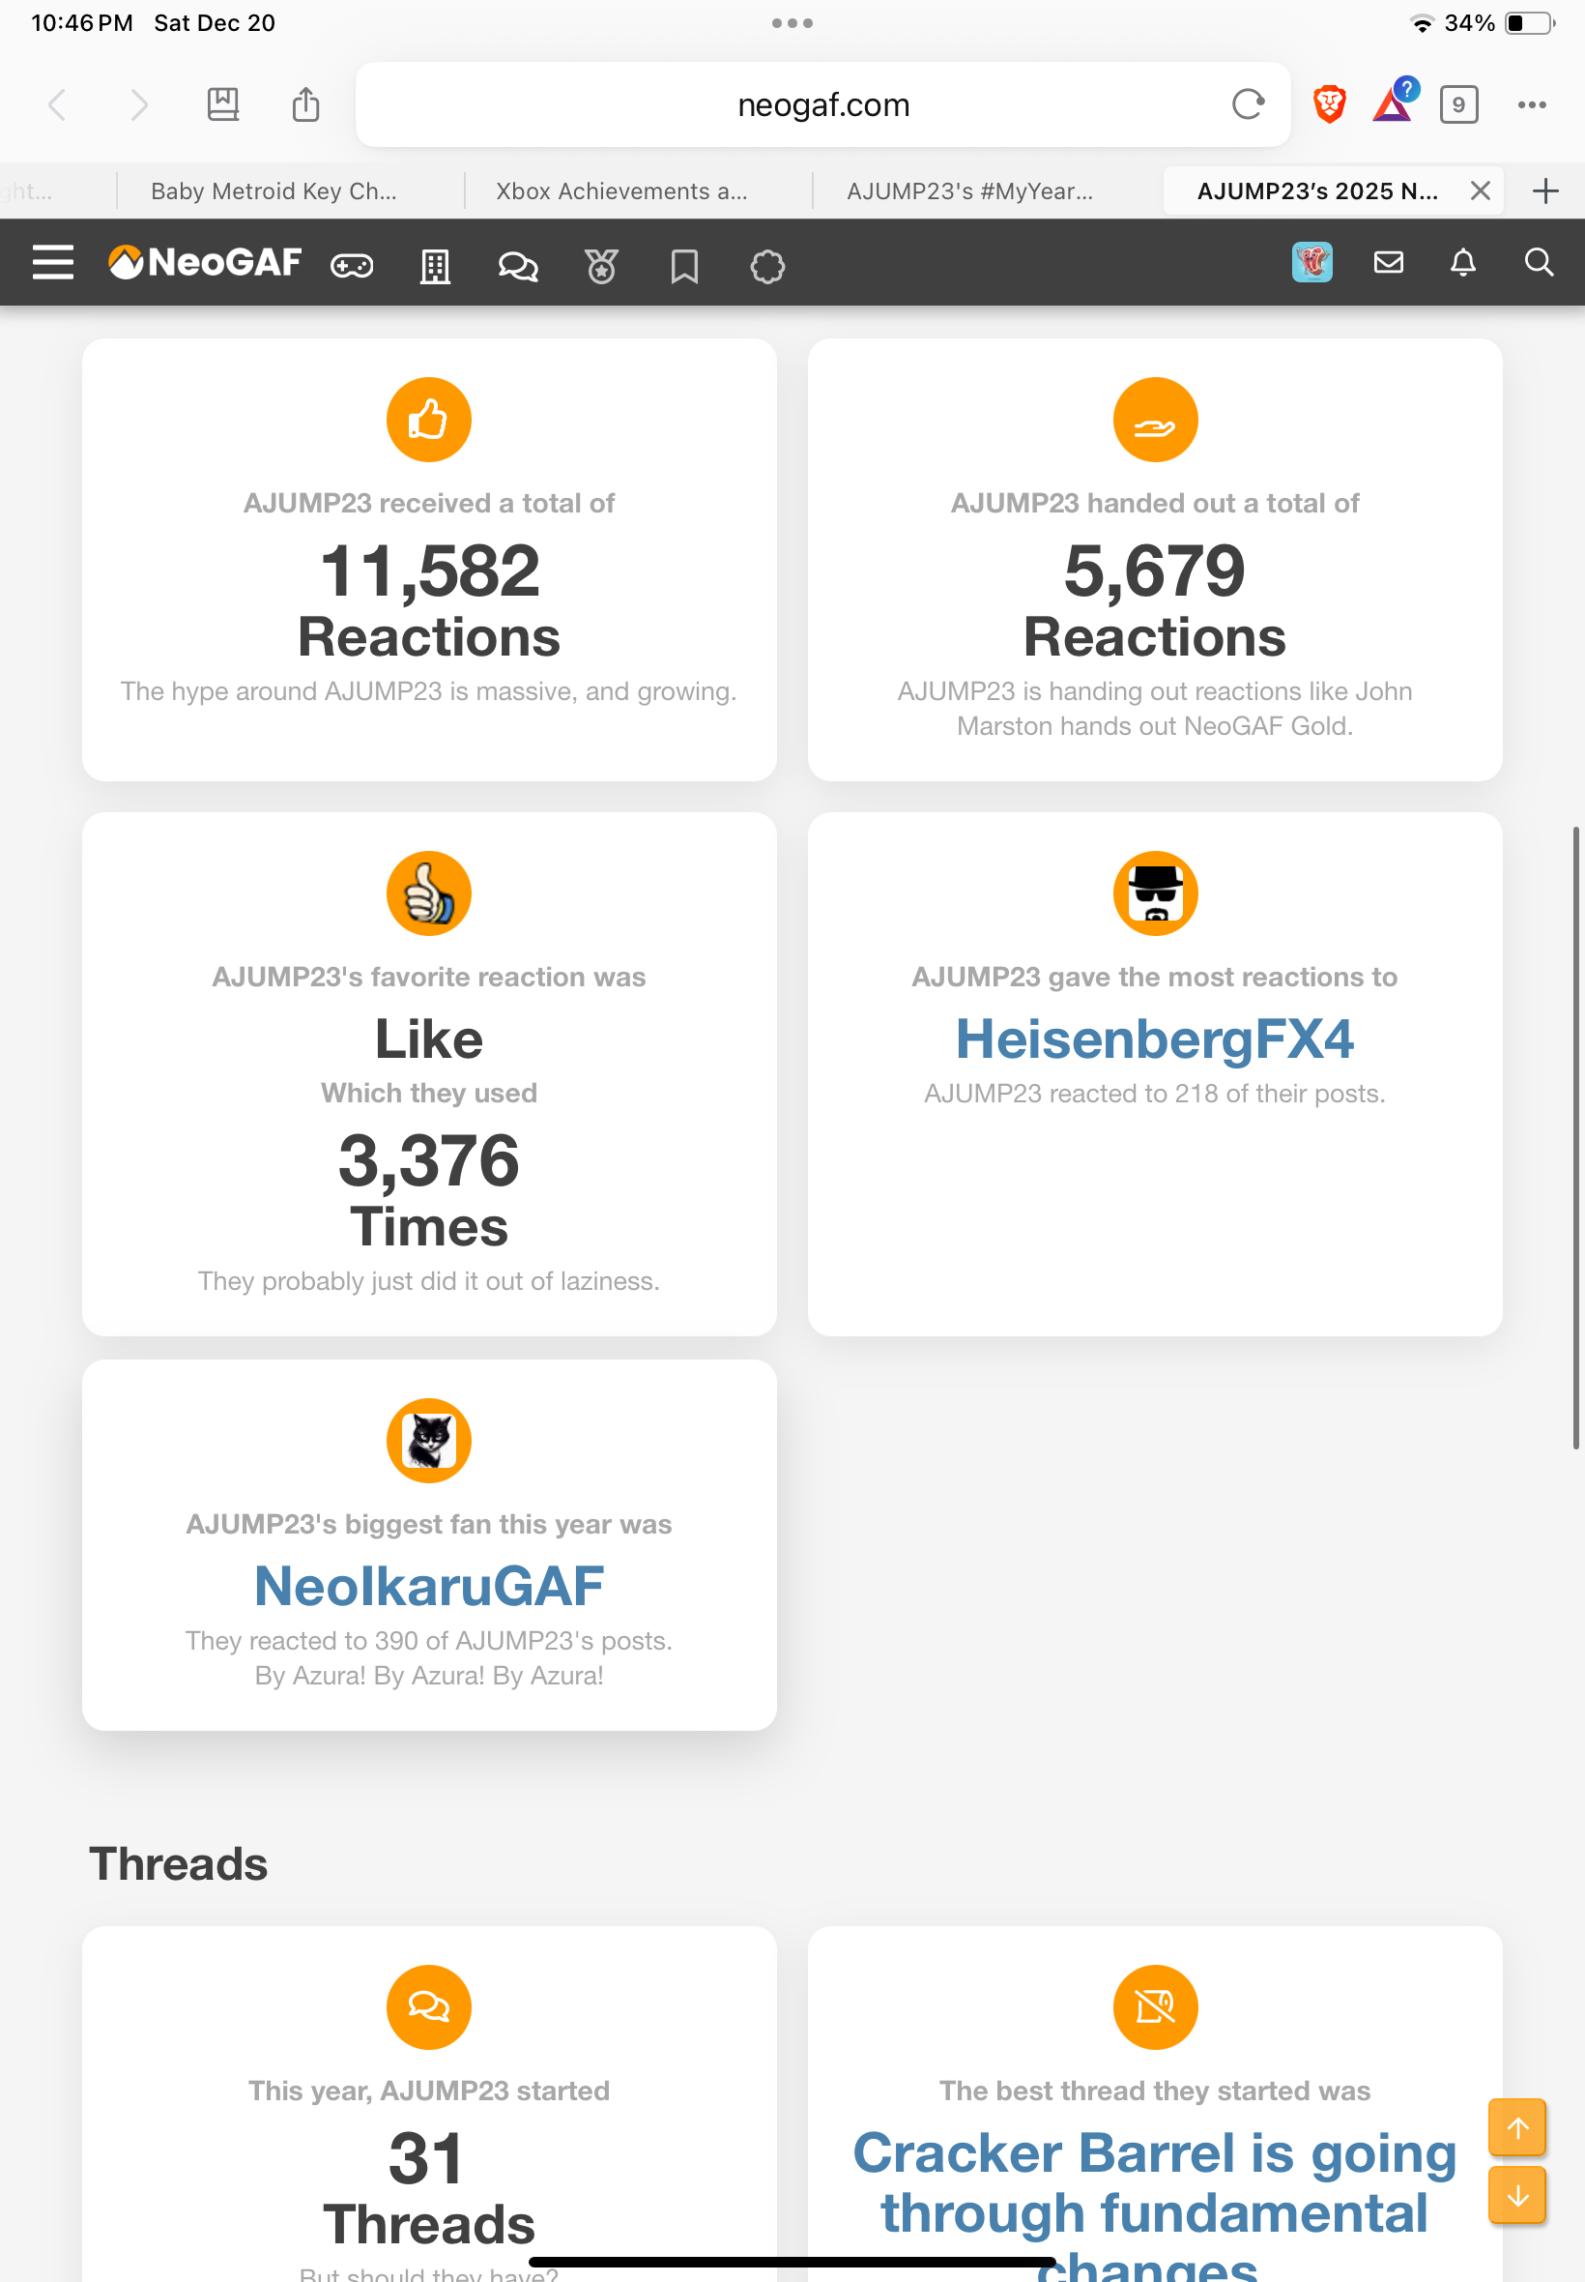Click the neogaf.com address bar
The height and width of the screenshot is (2282, 1585).
click(x=823, y=104)
